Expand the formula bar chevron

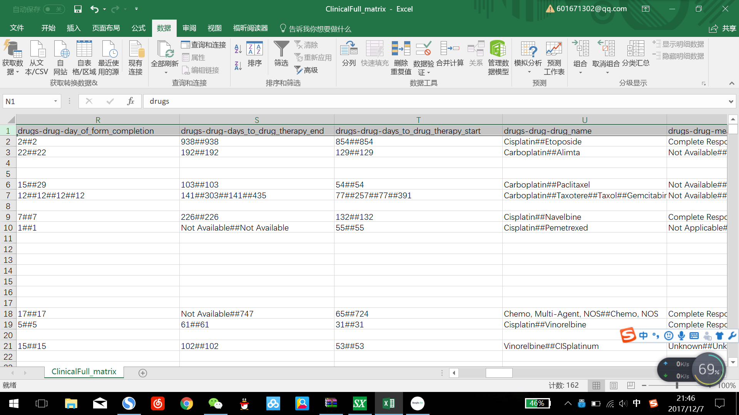coord(731,101)
